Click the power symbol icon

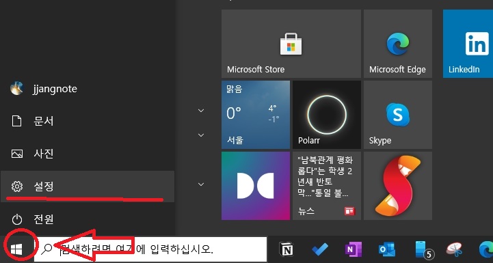[x=16, y=219]
